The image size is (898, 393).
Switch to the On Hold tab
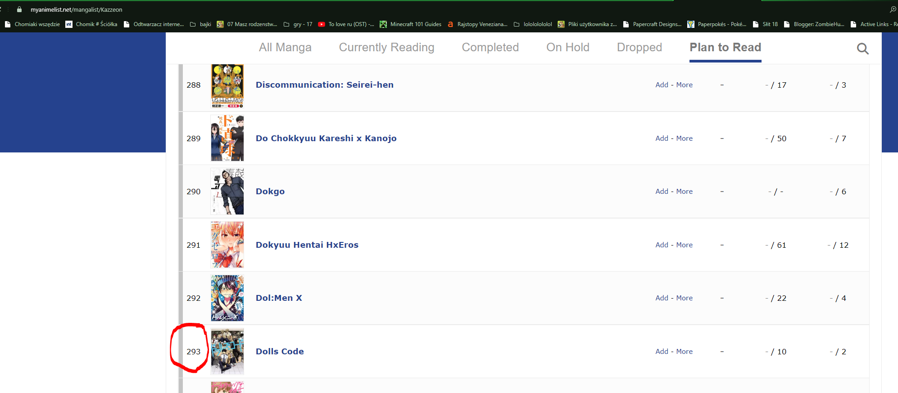(568, 47)
